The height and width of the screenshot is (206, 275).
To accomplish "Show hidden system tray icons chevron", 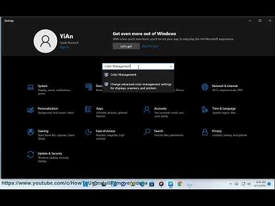I will [230, 184].
